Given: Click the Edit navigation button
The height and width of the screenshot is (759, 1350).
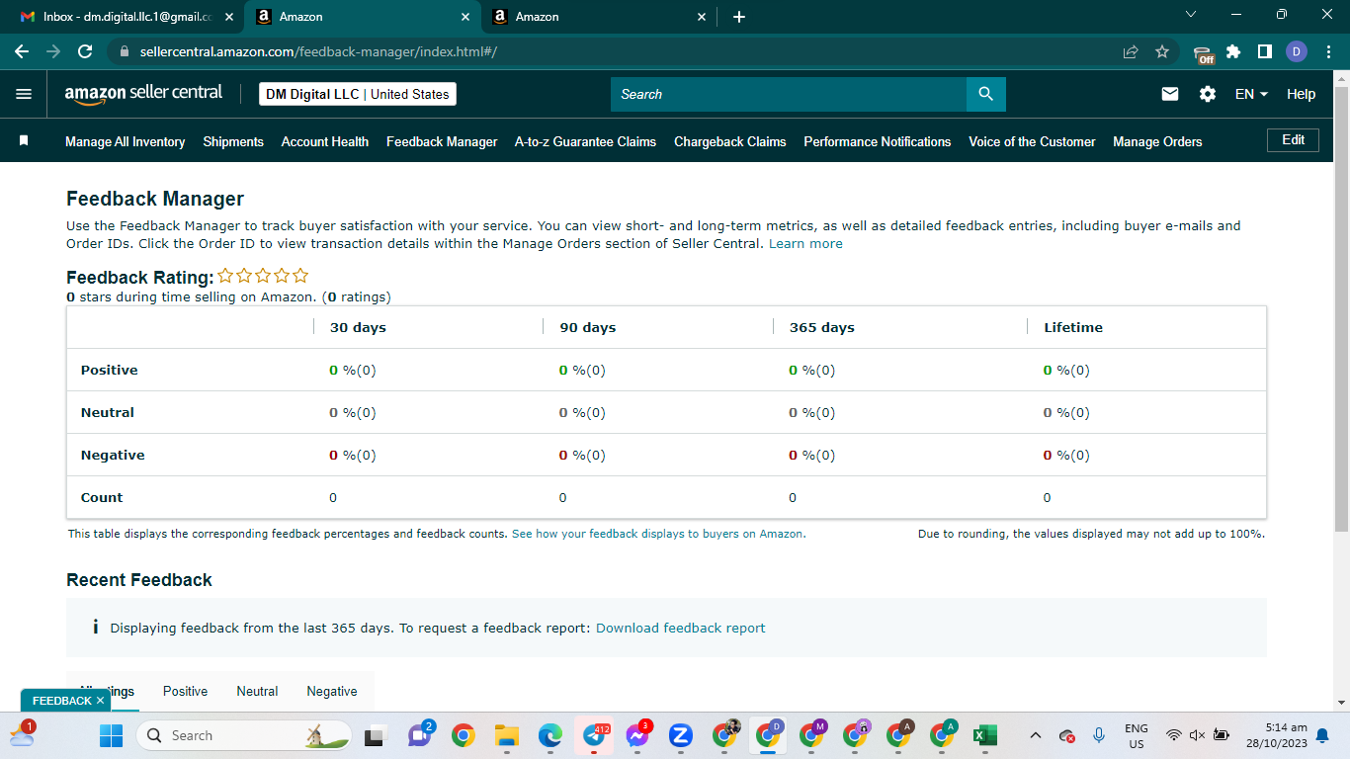Looking at the screenshot, I should [x=1293, y=140].
